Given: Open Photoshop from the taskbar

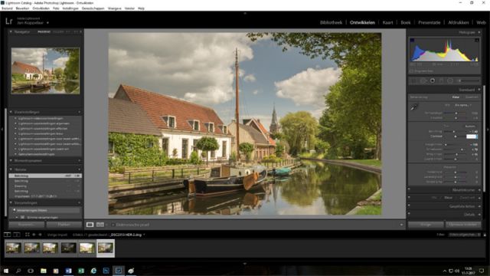Looking at the screenshot, I should (x=106, y=271).
